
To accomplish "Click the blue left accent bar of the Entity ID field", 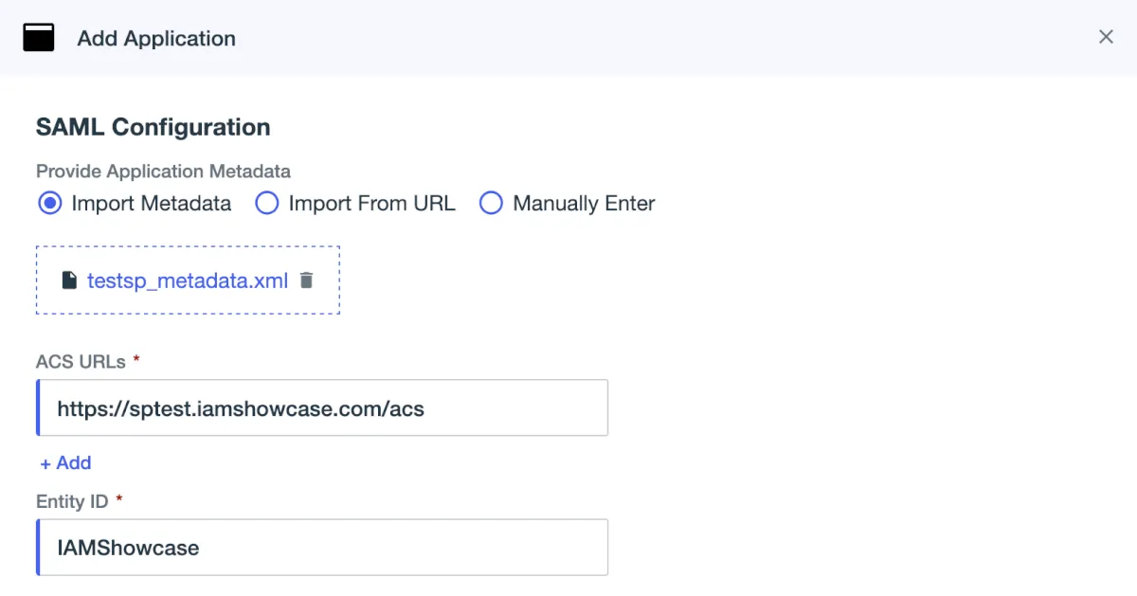I will click(x=39, y=547).
